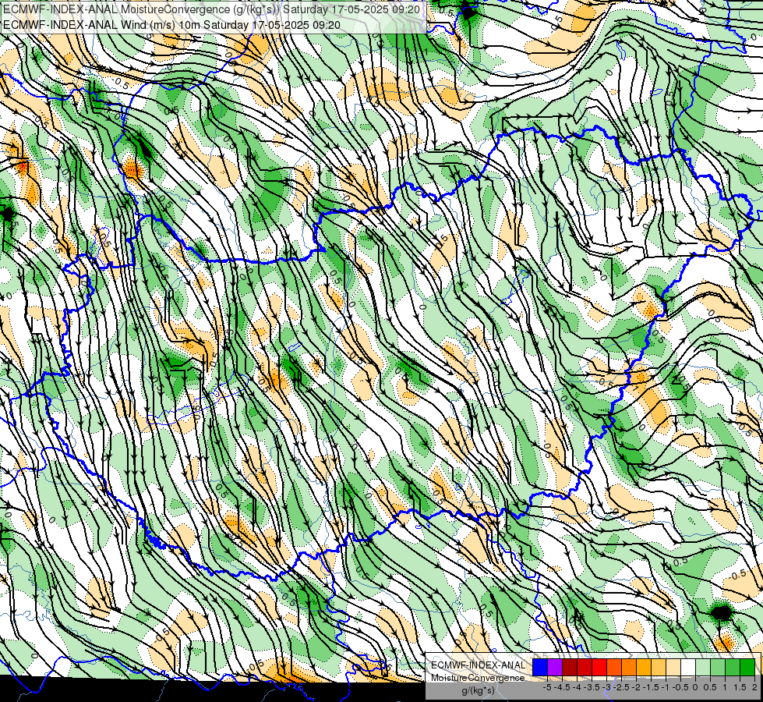Viewport: 763px width, 702px height.
Task: Pick the light green swatch between 0.5 and 1
Action: click(x=718, y=668)
